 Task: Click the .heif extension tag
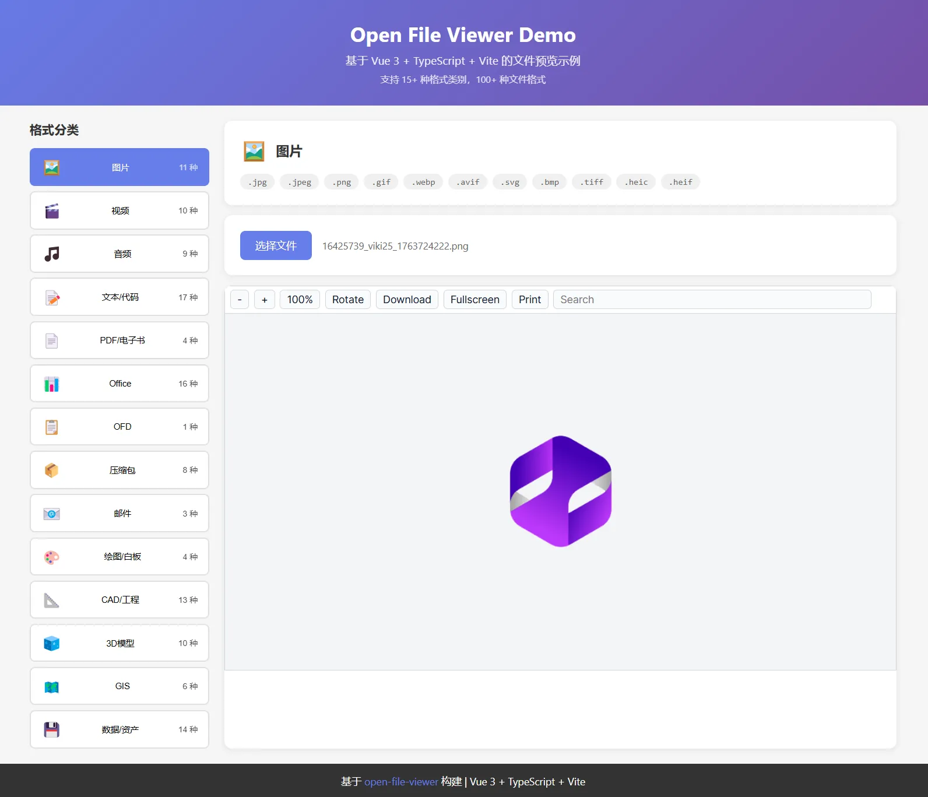[681, 182]
